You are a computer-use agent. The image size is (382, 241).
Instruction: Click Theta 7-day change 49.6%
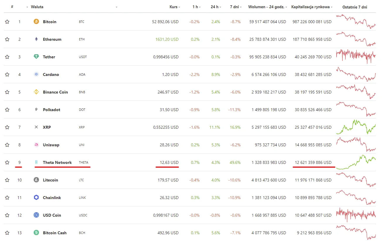point(236,162)
